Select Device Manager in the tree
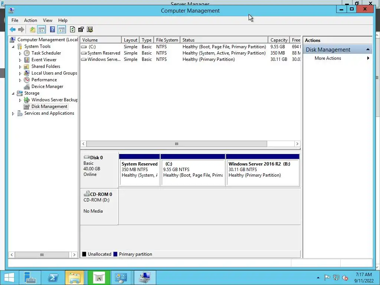This screenshot has height=285, width=380. pos(47,86)
